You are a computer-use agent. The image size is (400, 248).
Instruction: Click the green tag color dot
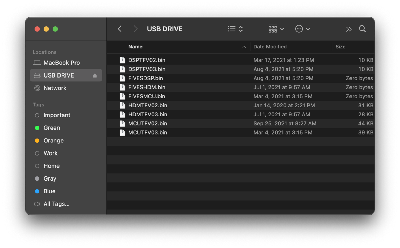(x=37, y=128)
